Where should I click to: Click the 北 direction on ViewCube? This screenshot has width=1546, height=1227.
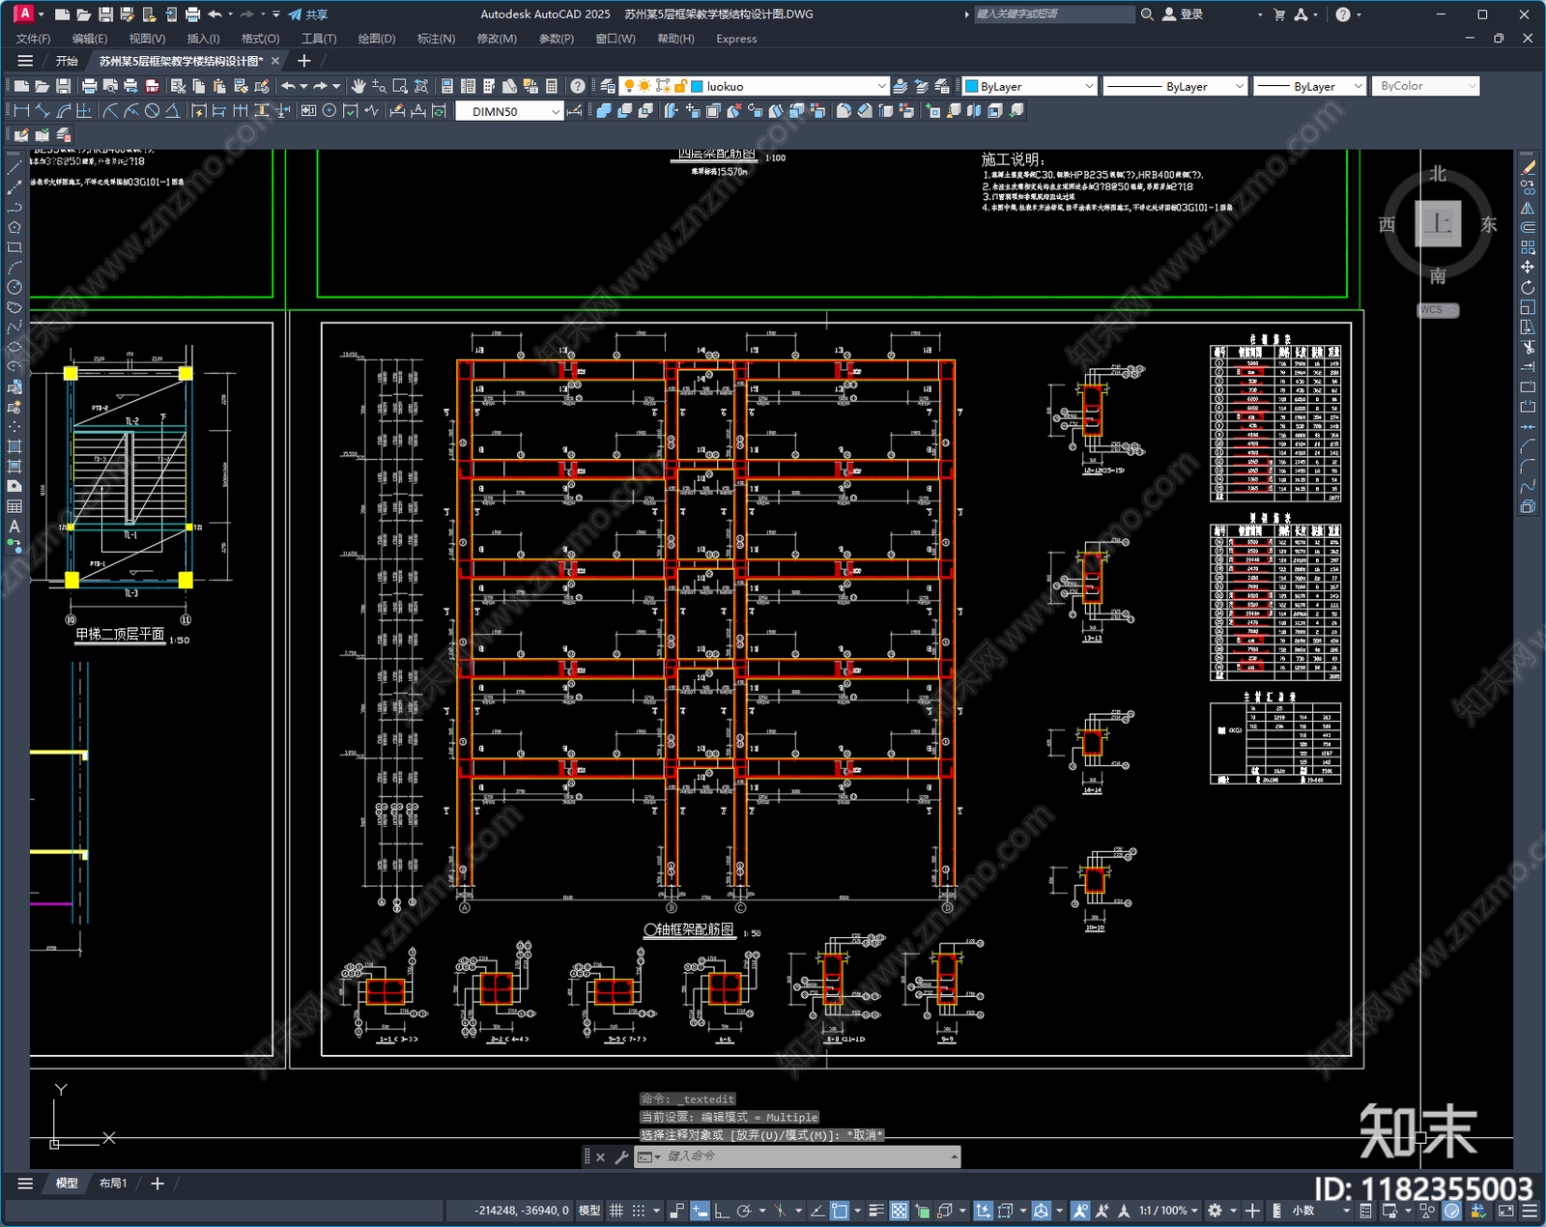pos(1438,174)
